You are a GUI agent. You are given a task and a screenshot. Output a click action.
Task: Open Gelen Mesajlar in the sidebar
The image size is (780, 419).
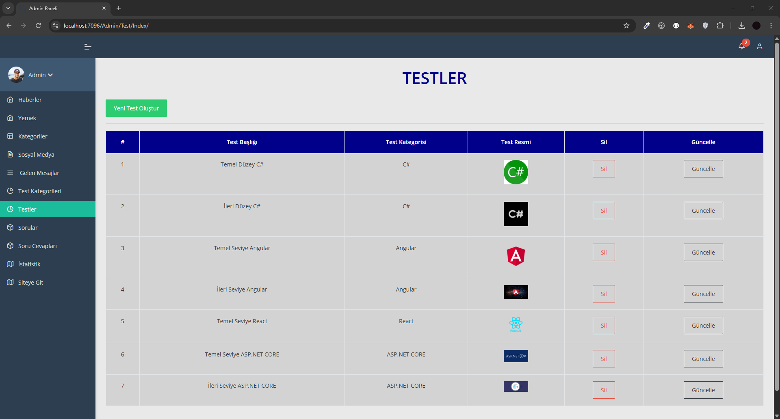48,173
